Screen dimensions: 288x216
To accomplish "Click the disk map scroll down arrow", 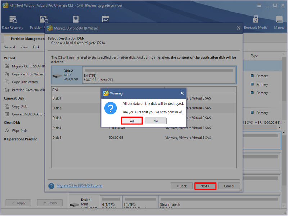I will click(284, 206).
